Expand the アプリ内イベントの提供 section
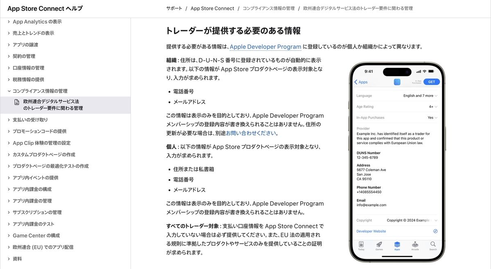Image resolution: width=491 pixels, height=269 pixels. coord(35,178)
